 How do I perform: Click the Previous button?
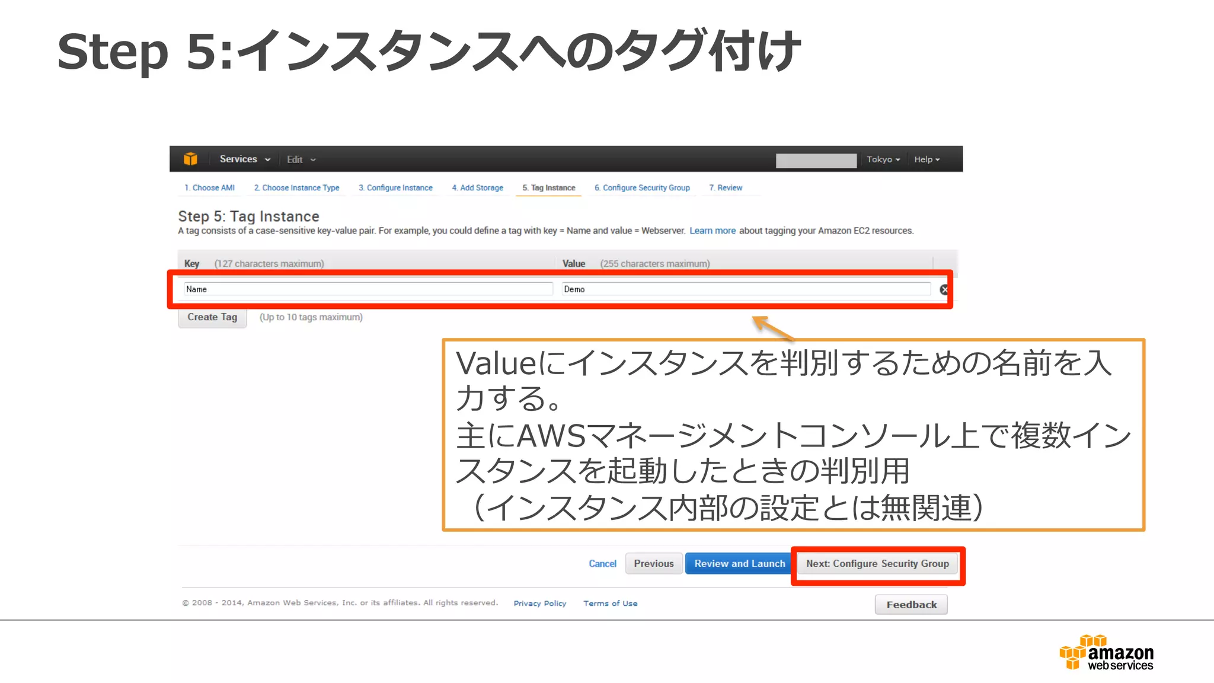coord(654,564)
